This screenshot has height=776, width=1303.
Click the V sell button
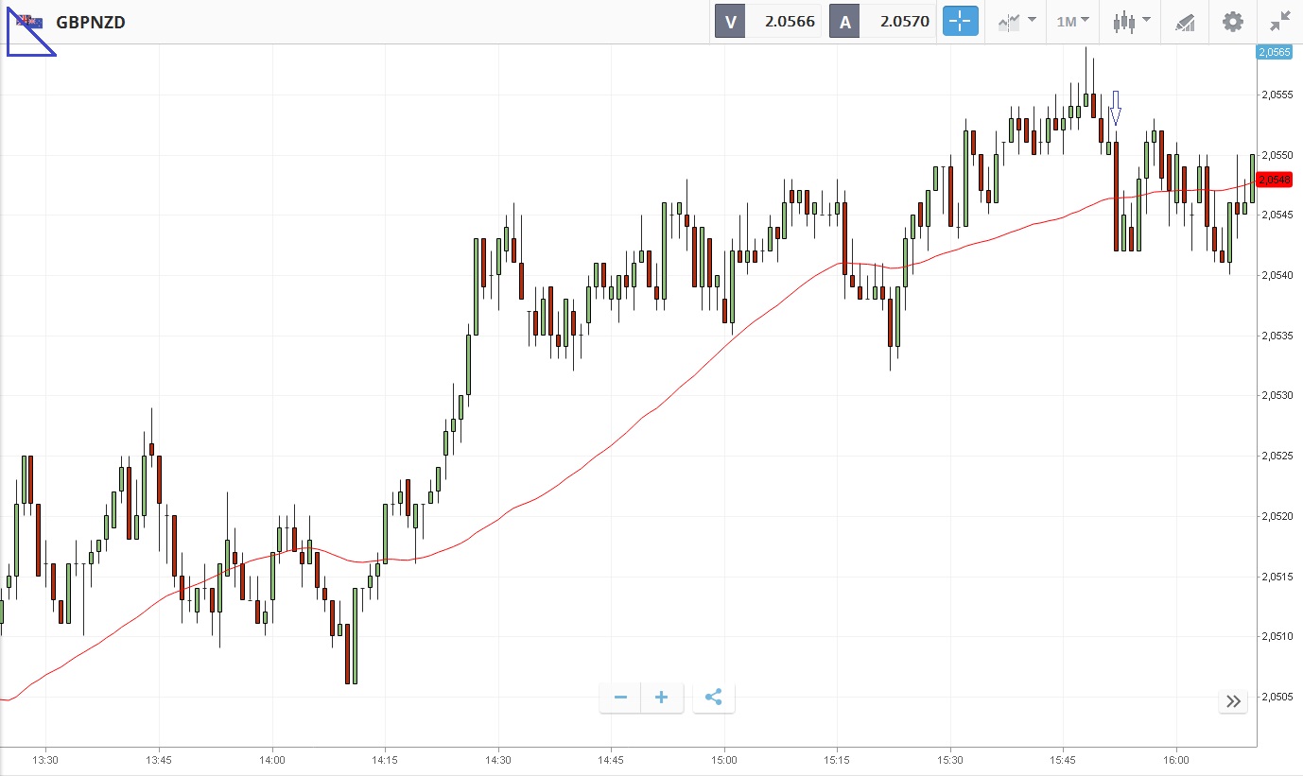(730, 21)
